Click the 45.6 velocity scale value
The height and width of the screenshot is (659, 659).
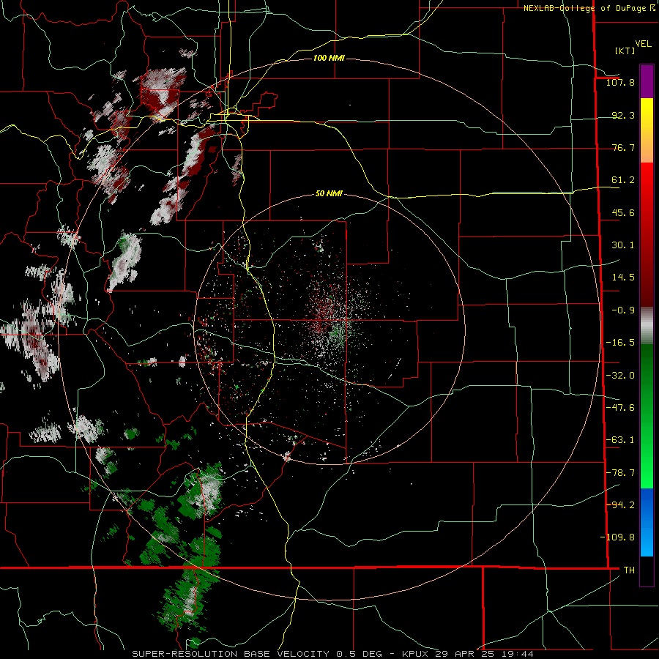(623, 212)
